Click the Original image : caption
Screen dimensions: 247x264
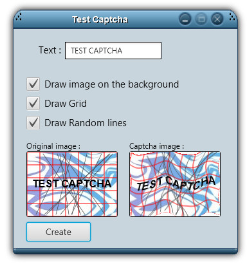coord(53,146)
